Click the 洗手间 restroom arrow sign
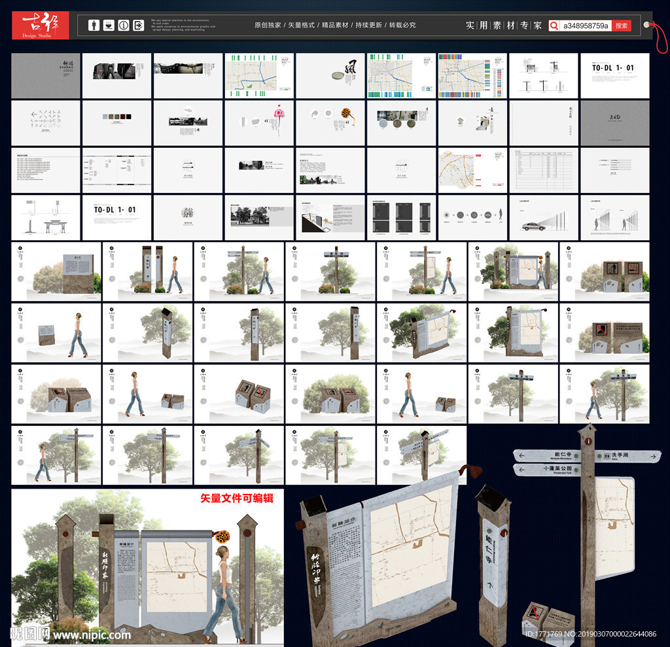This screenshot has width=670, height=647. (x=628, y=456)
